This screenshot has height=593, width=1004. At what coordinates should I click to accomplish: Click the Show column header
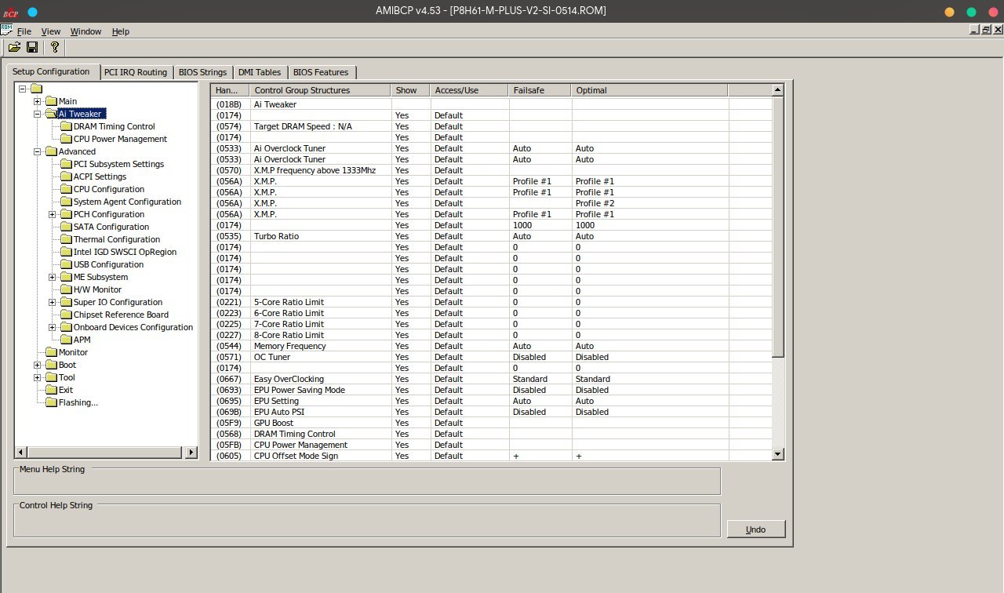410,90
